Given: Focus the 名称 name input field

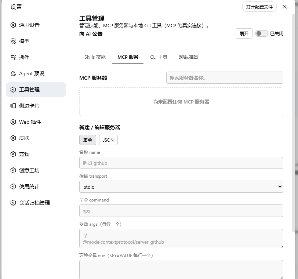Looking at the screenshot, I should coord(181,163).
